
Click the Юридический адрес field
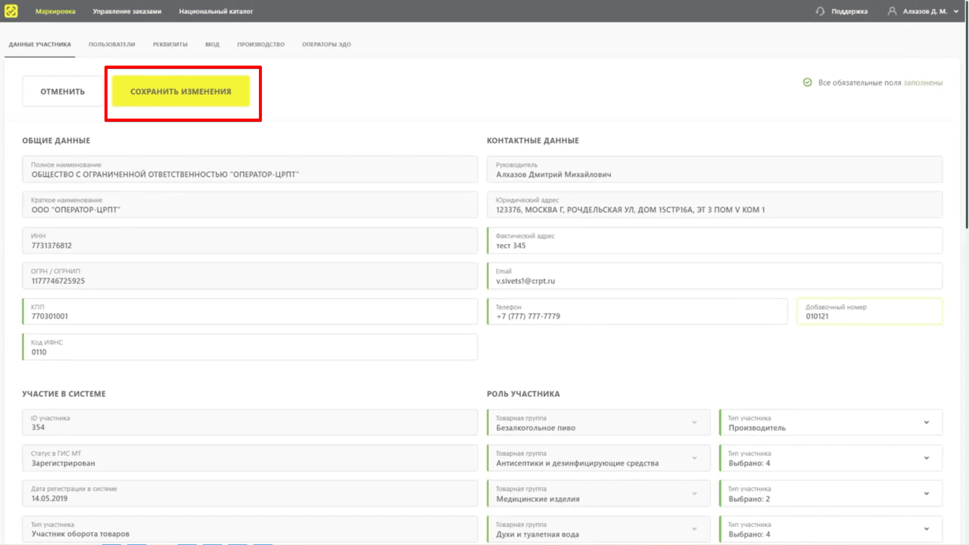tap(715, 205)
